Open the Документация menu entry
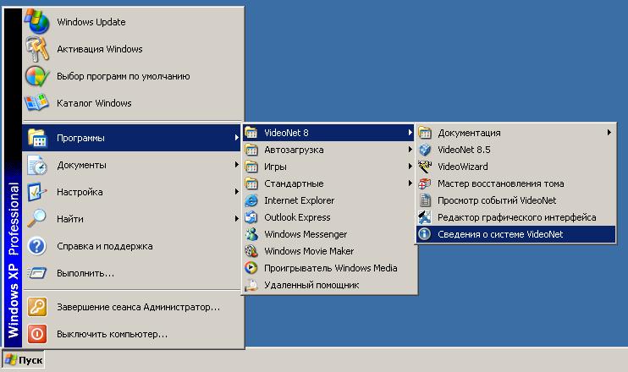The height and width of the screenshot is (372, 628). coord(516,133)
